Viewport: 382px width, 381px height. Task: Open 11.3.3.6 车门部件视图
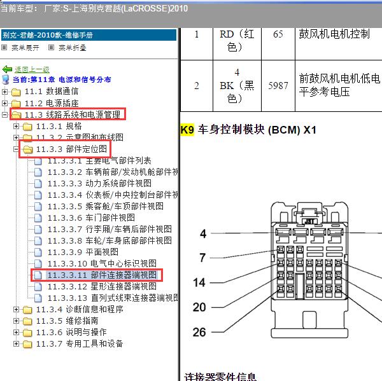click(91, 218)
